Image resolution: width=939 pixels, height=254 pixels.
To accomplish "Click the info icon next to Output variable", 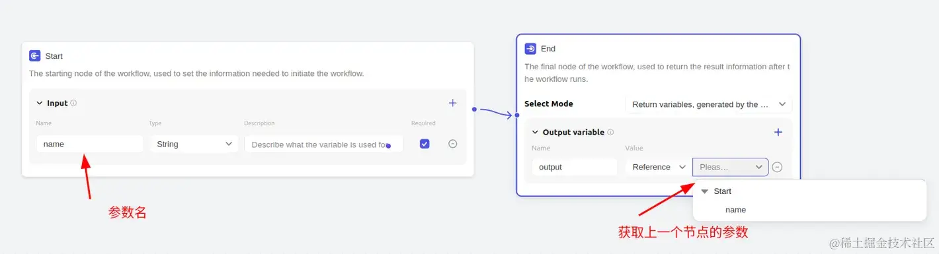I will tap(610, 132).
